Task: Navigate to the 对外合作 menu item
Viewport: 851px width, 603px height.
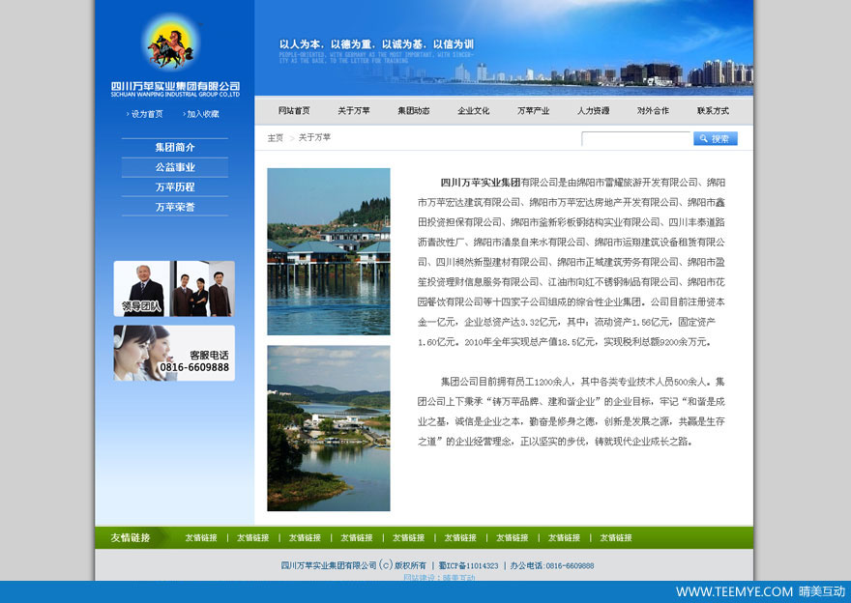Action: (x=653, y=111)
